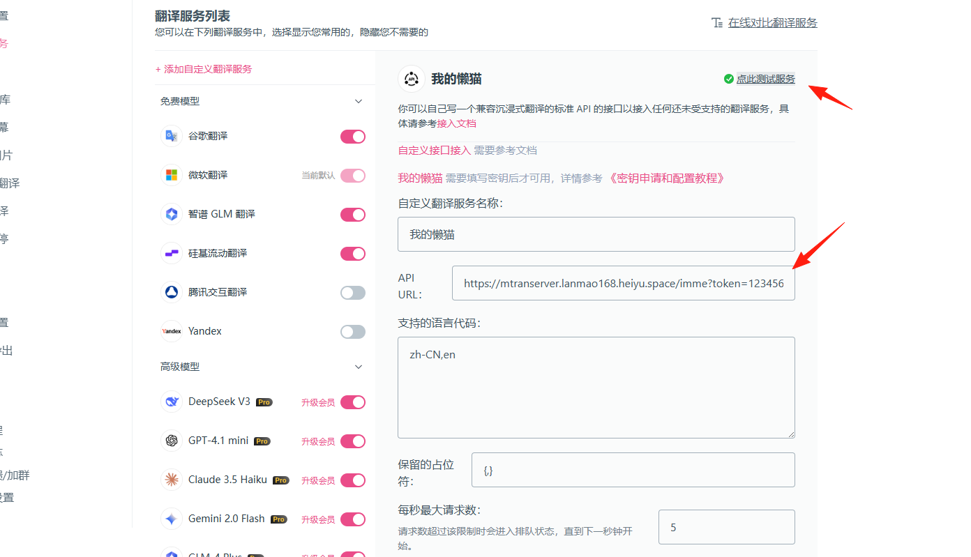Click the green check status icon
The image size is (971, 557).
729,79
